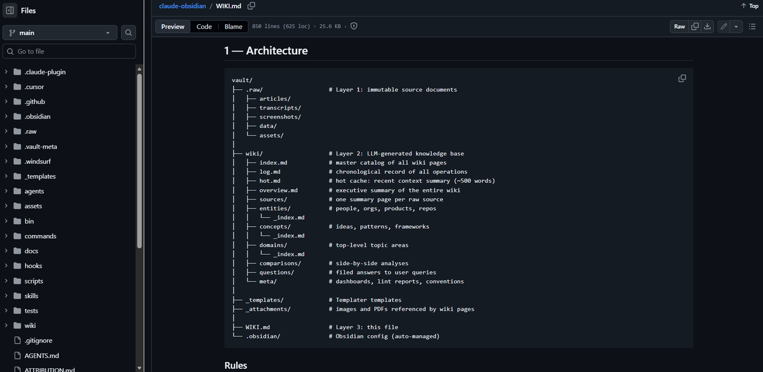Focus the Go to file search field
The width and height of the screenshot is (763, 372).
point(69,51)
